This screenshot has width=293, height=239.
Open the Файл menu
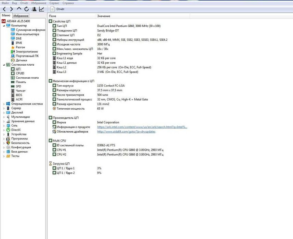pyautogui.click(x=5, y=3)
